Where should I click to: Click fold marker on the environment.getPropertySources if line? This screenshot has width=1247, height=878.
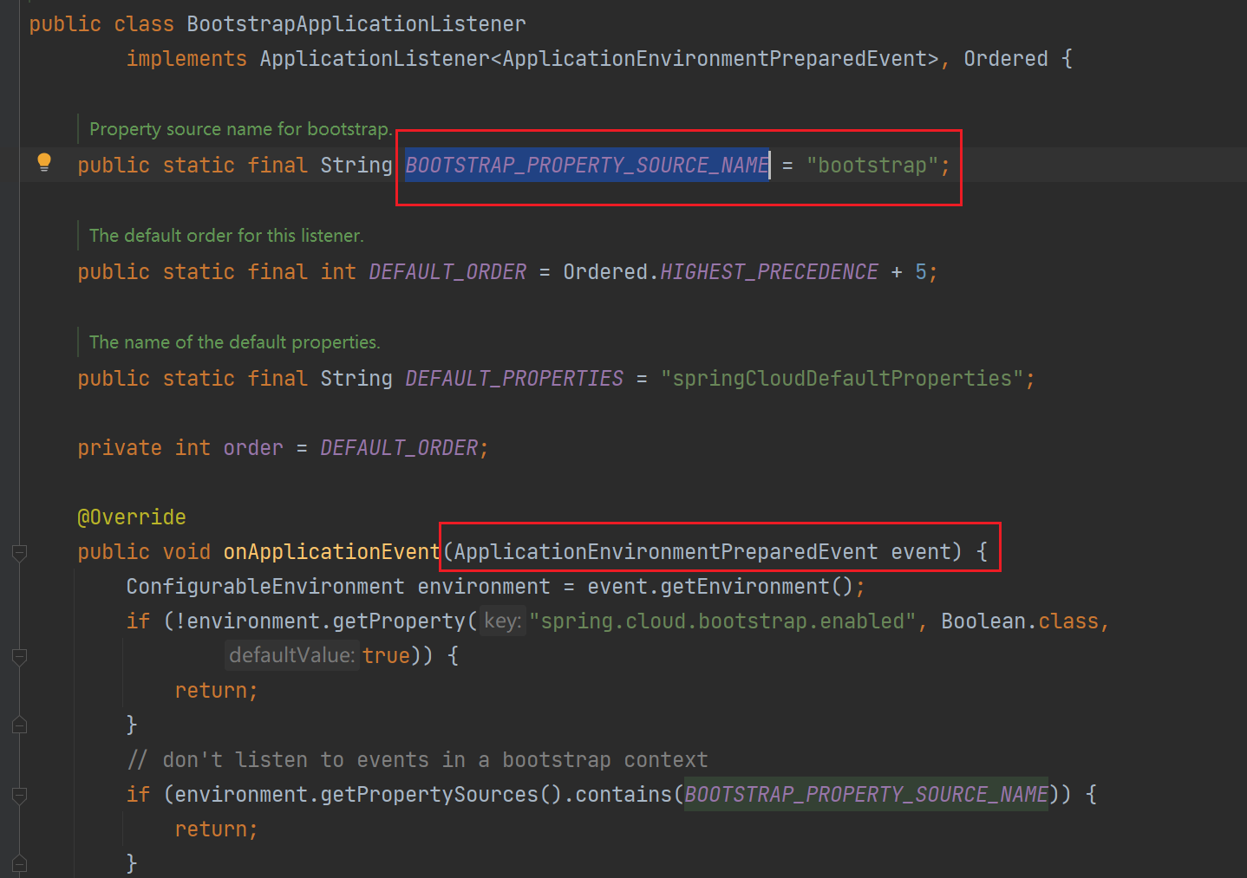coord(19,795)
